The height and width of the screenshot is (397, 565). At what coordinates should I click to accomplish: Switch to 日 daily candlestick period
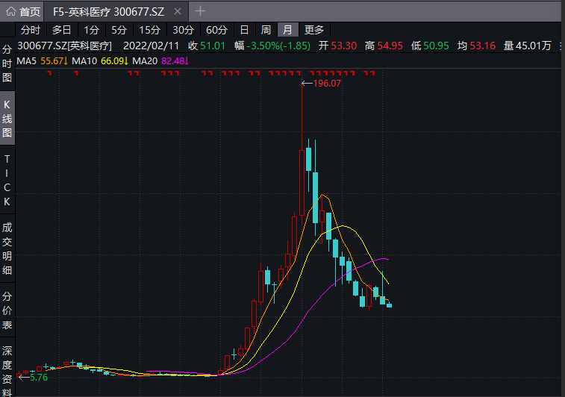tap(244, 30)
